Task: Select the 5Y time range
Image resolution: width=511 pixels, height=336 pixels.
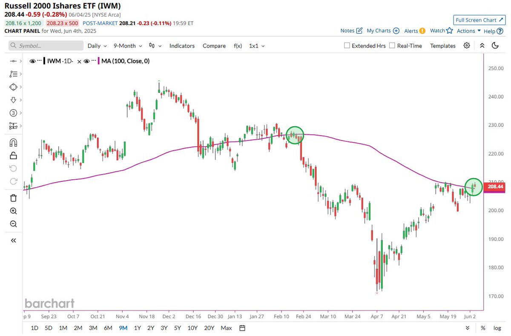Action: tap(178, 328)
